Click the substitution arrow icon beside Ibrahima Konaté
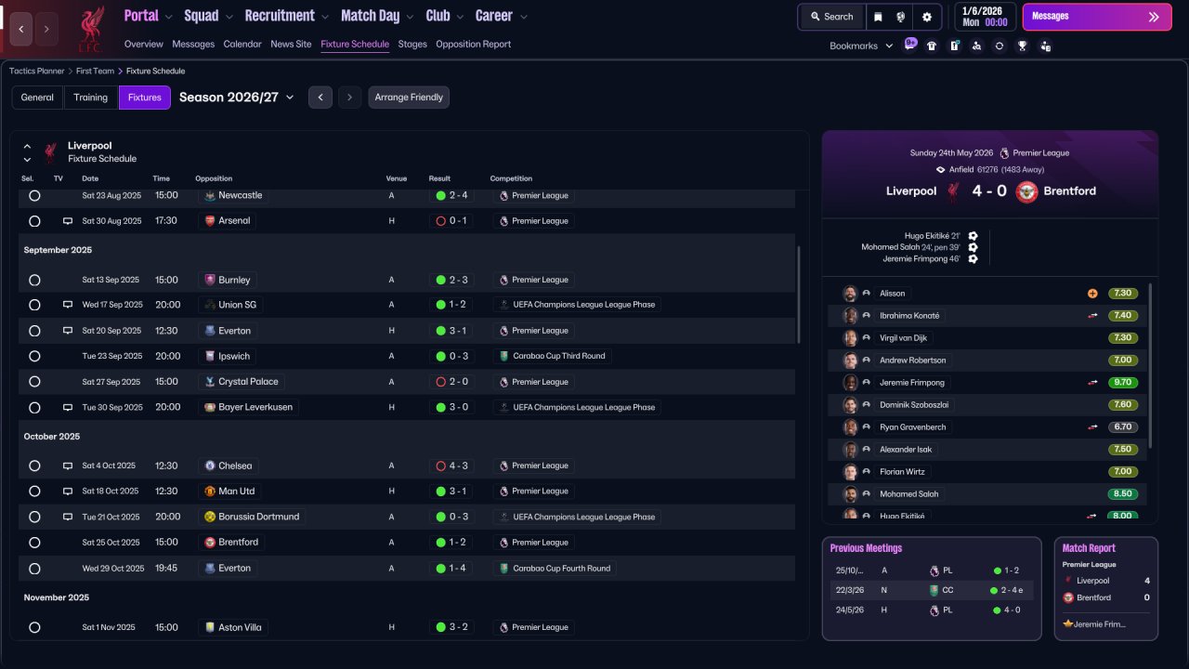This screenshot has width=1189, height=669. click(1092, 316)
